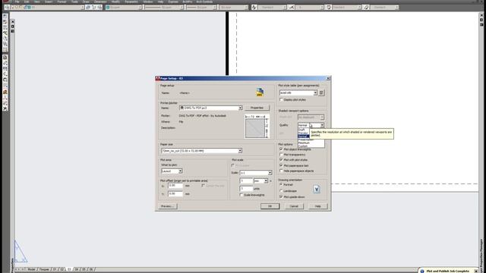Close the Plot and Publish notification

(x=476, y=271)
